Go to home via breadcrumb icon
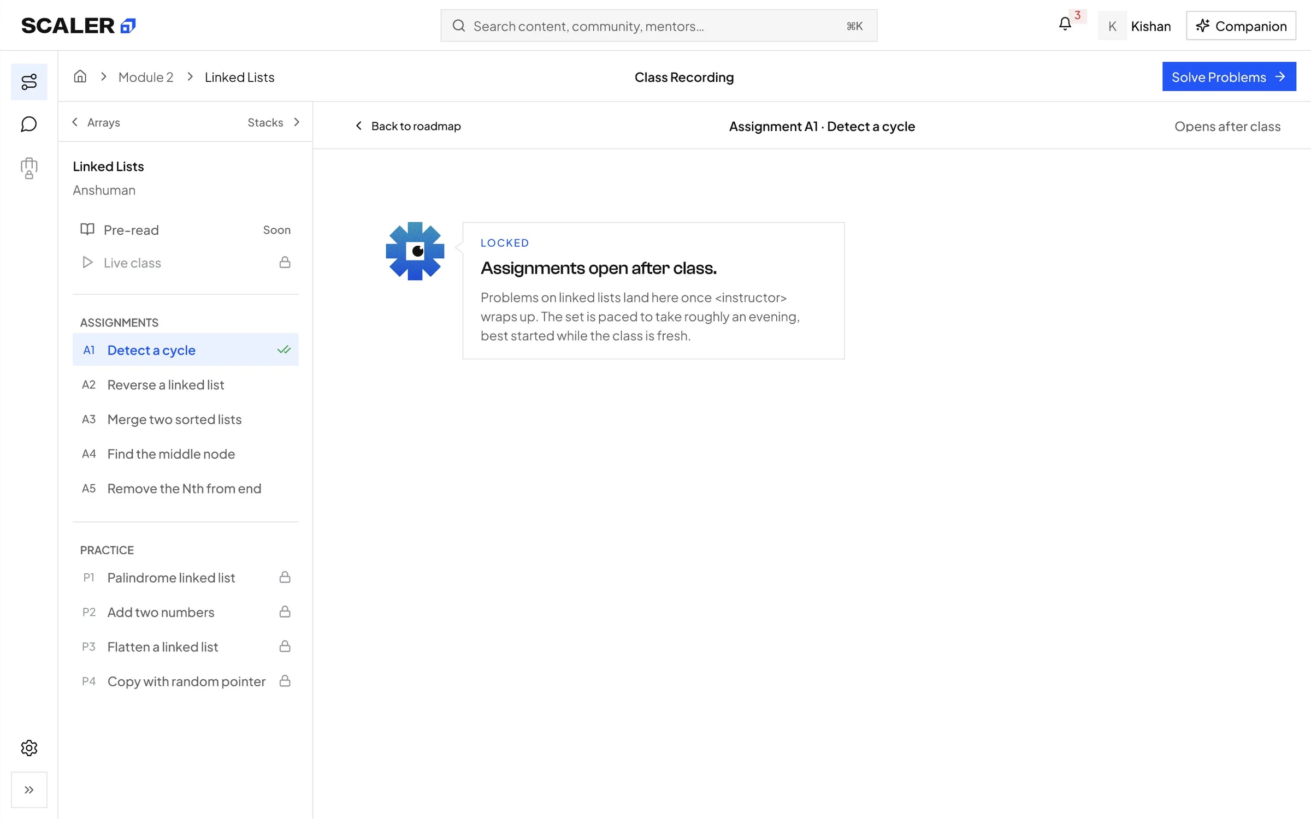 pos(80,76)
